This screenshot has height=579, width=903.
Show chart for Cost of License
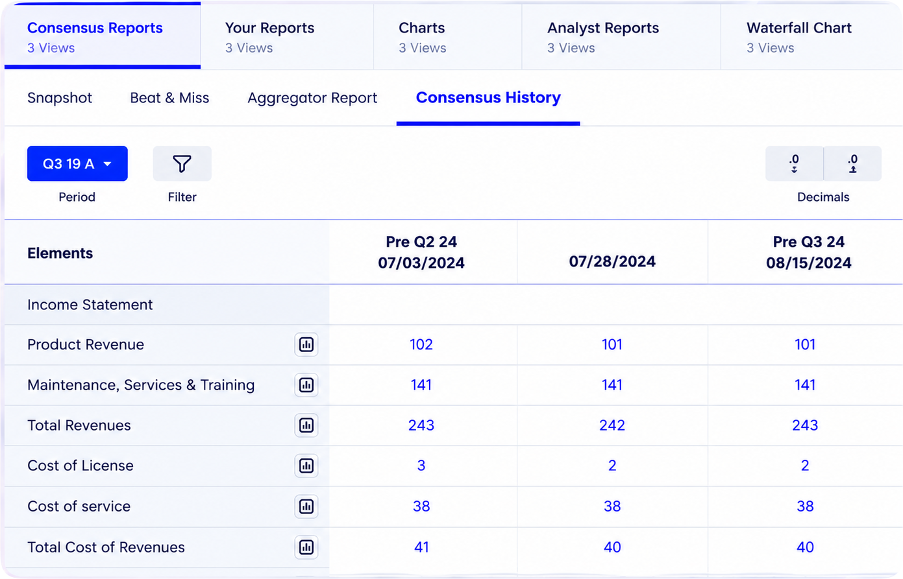306,466
